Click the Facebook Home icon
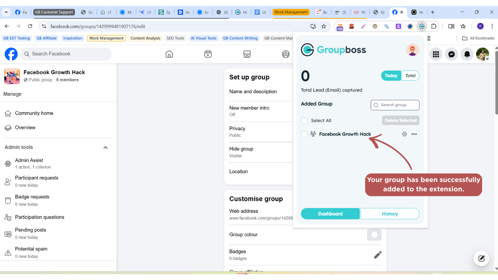498x280 pixels. tap(169, 54)
